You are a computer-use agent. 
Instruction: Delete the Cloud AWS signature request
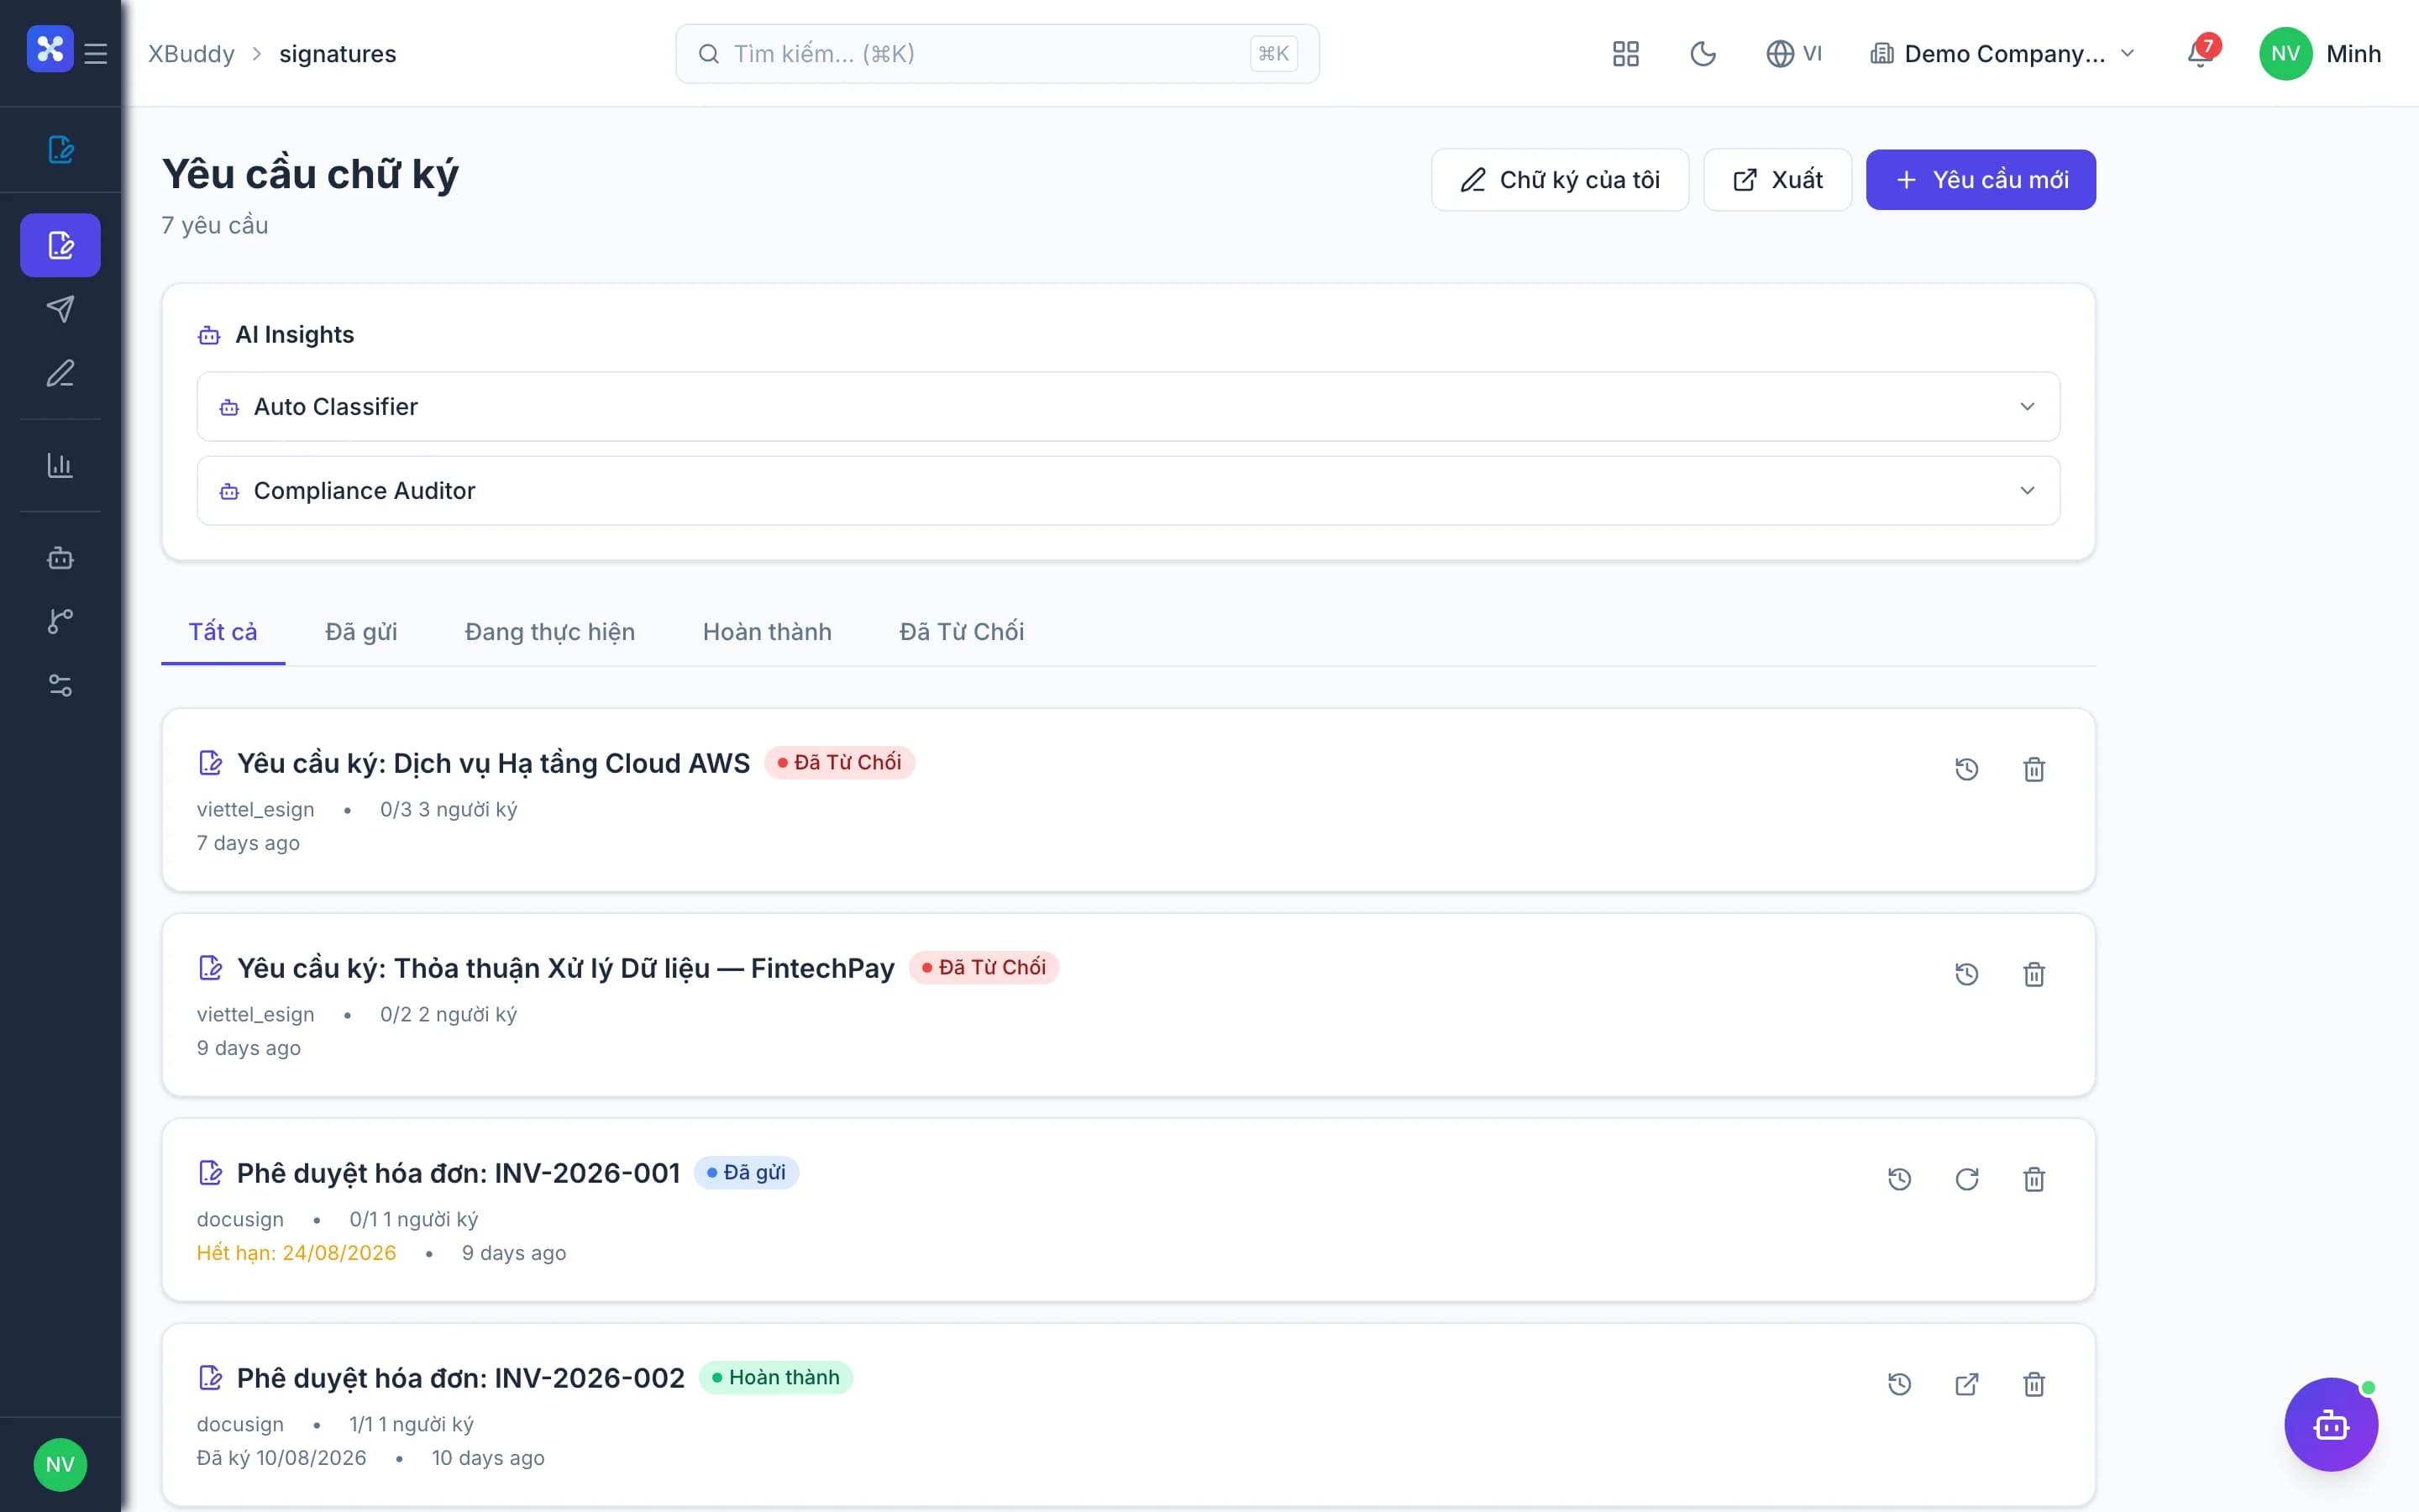[x=2033, y=769]
